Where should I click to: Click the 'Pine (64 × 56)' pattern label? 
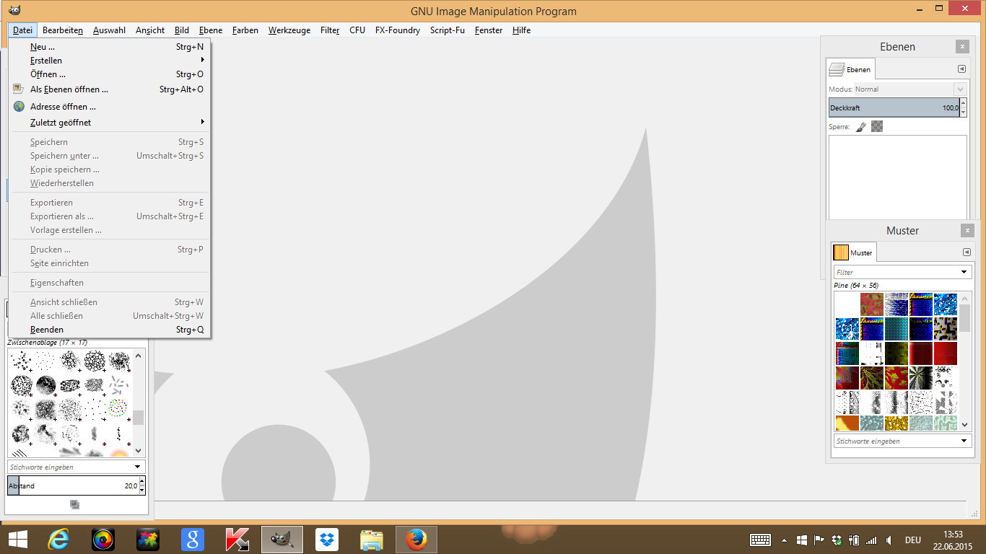coord(855,286)
